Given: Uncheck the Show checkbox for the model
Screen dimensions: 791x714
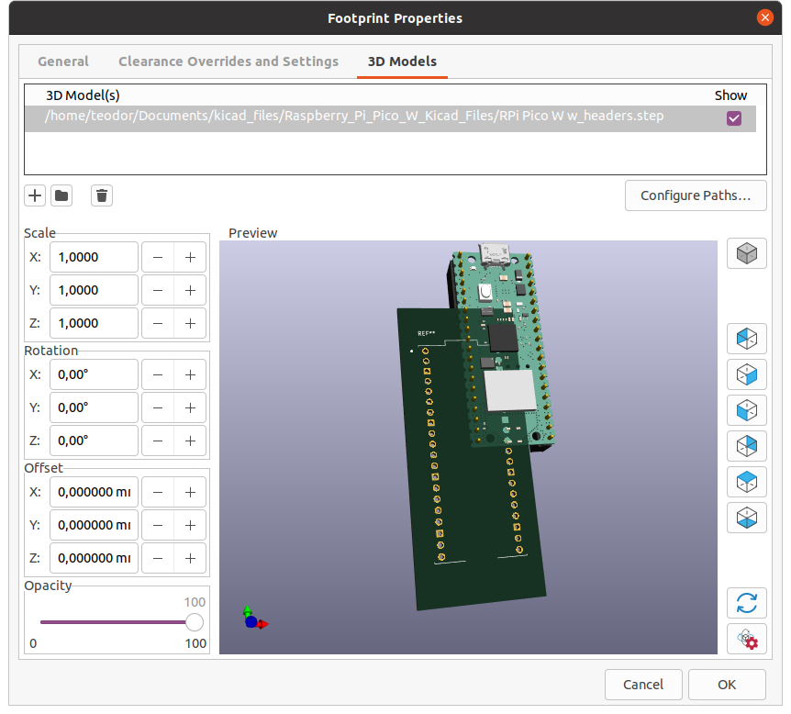Looking at the screenshot, I should click(x=734, y=118).
